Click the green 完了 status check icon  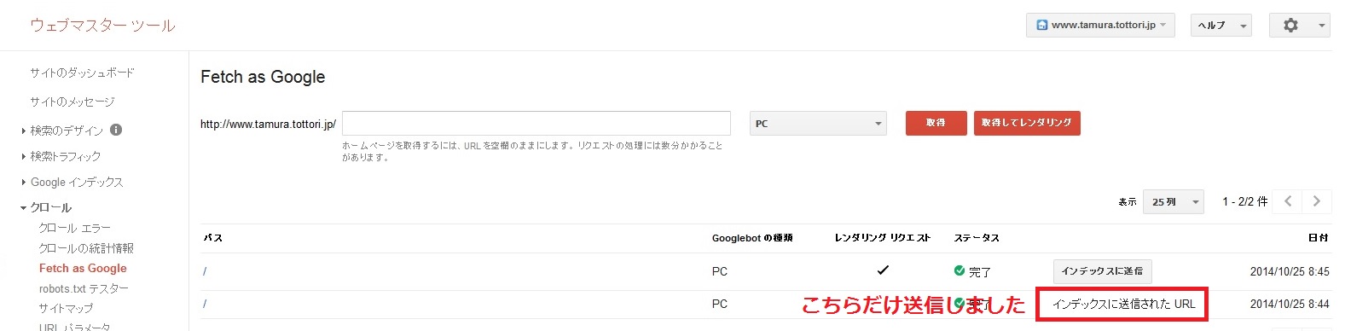pos(960,270)
